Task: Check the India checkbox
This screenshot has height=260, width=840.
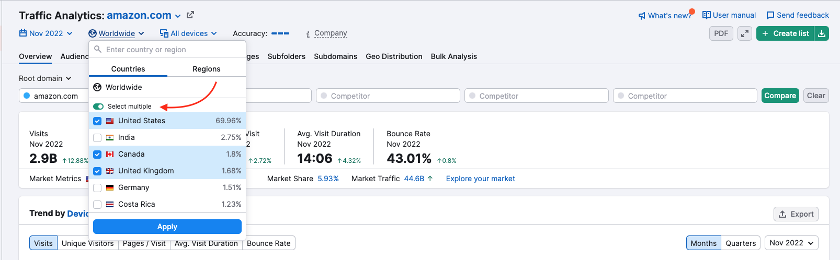Action: coord(97,137)
